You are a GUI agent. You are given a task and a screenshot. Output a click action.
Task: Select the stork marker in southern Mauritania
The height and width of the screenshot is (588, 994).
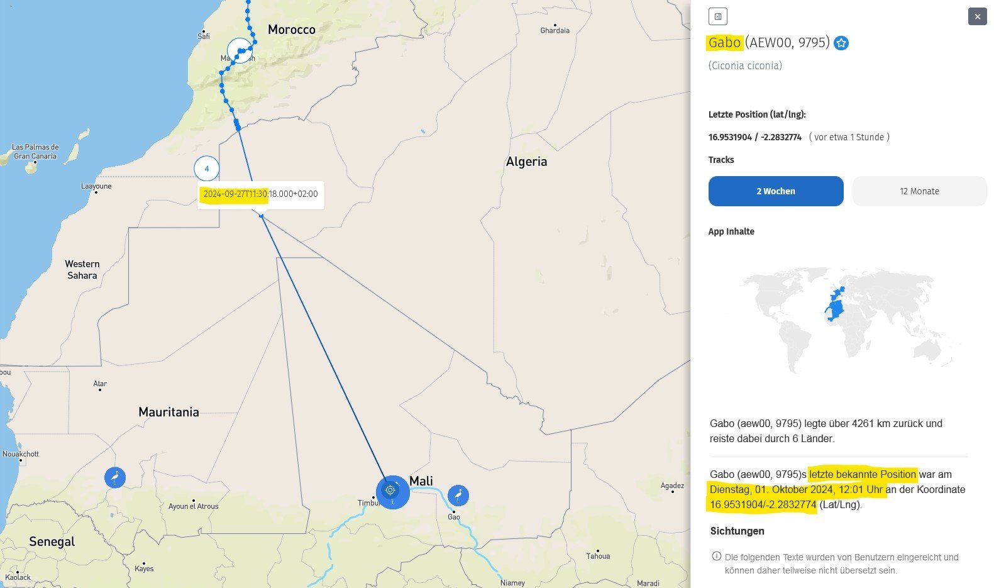coord(115,477)
